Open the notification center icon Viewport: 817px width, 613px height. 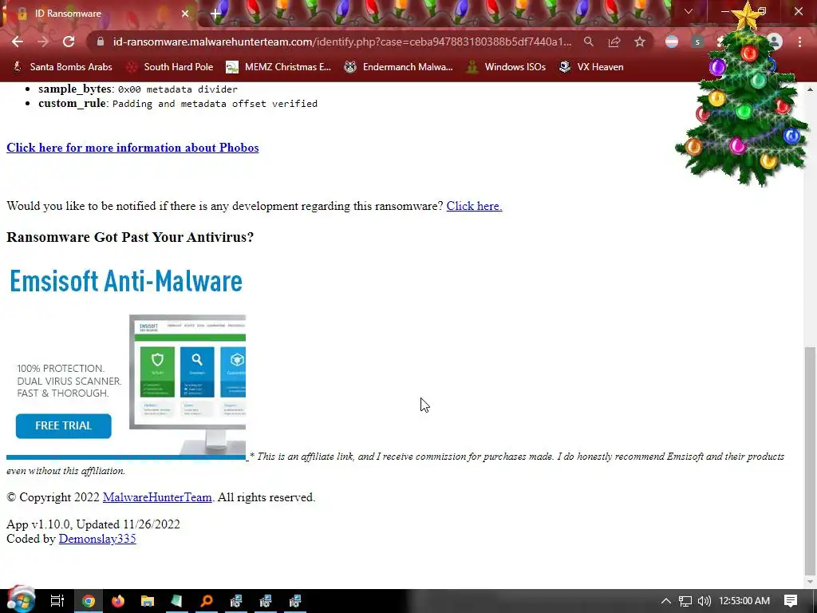pyautogui.click(x=791, y=601)
